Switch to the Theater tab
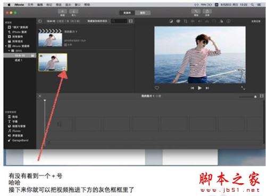This screenshot has height=196, width=266. [x=143, y=13]
